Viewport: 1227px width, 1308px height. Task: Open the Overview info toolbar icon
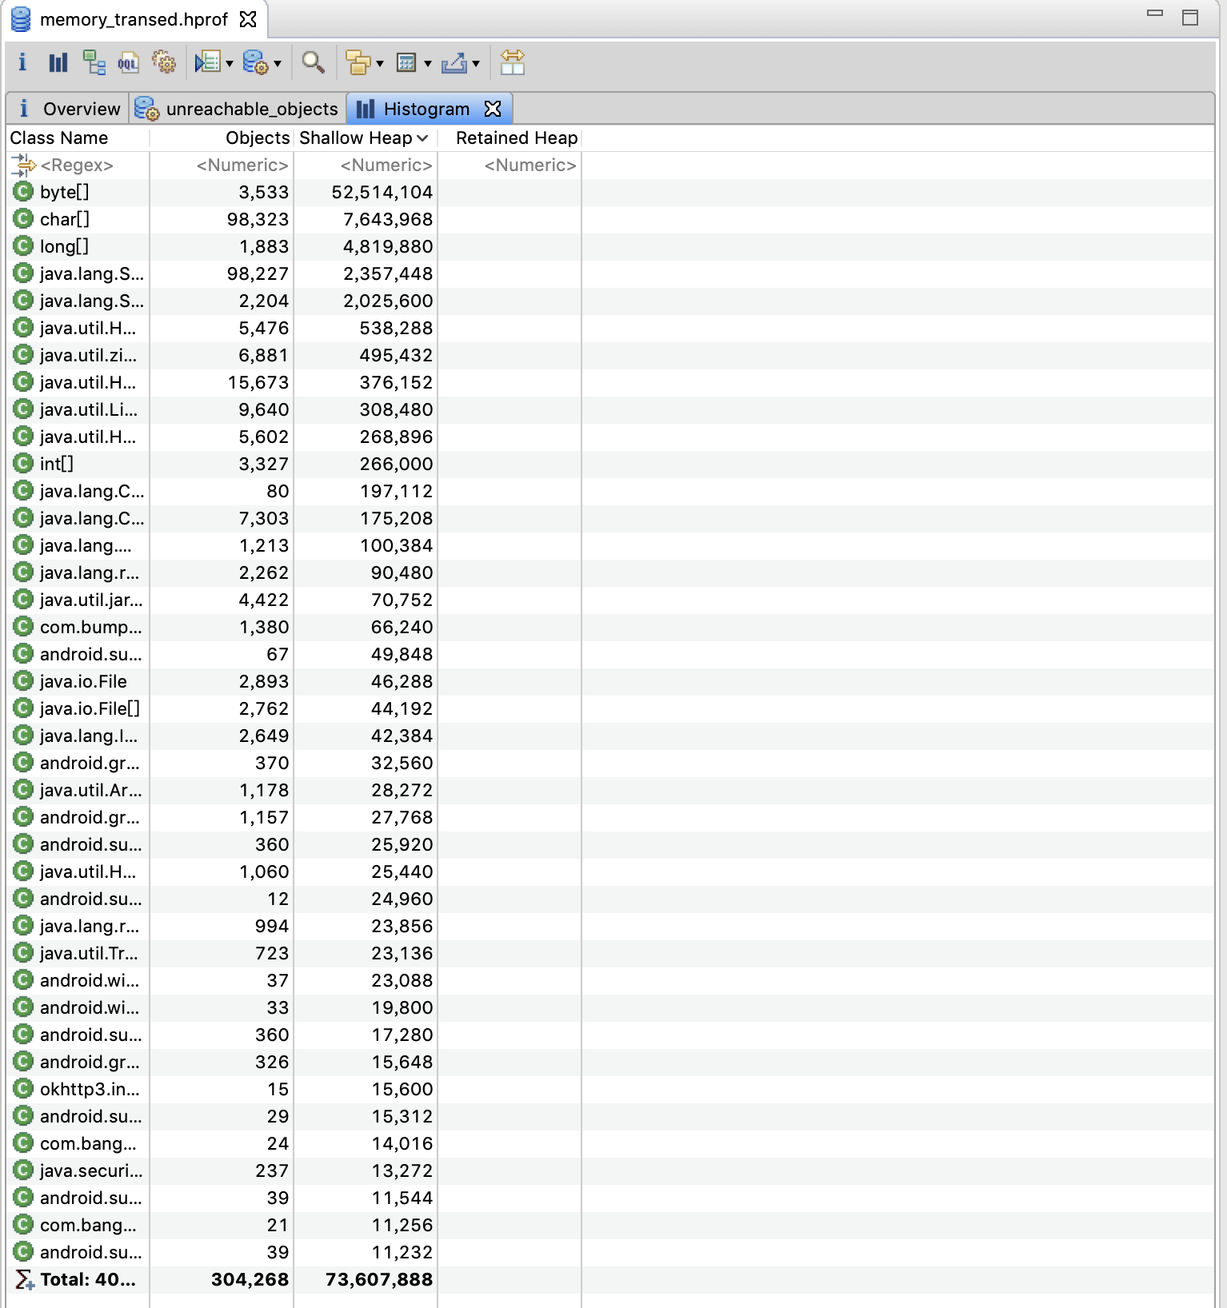(22, 62)
